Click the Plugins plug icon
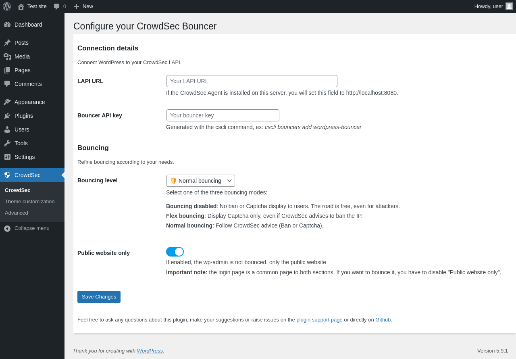The width and height of the screenshot is (516, 359). click(x=7, y=116)
